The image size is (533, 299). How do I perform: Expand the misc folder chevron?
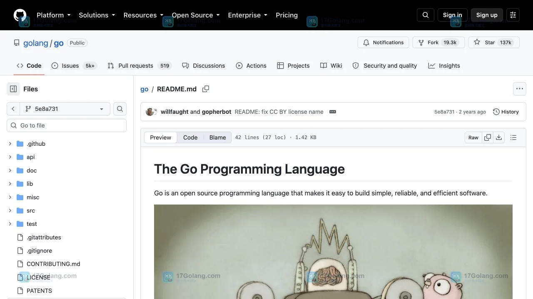point(10,197)
